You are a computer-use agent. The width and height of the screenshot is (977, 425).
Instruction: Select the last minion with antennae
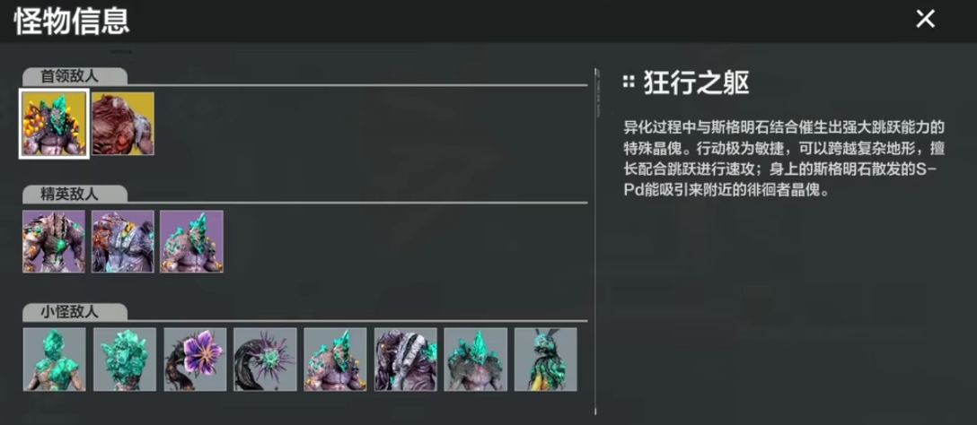pos(546,360)
